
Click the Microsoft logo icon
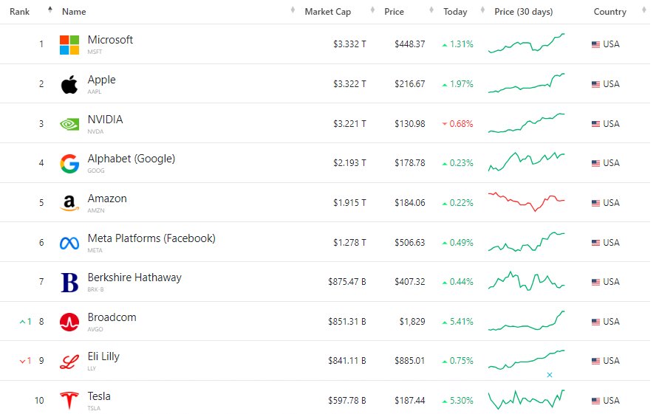(69, 45)
